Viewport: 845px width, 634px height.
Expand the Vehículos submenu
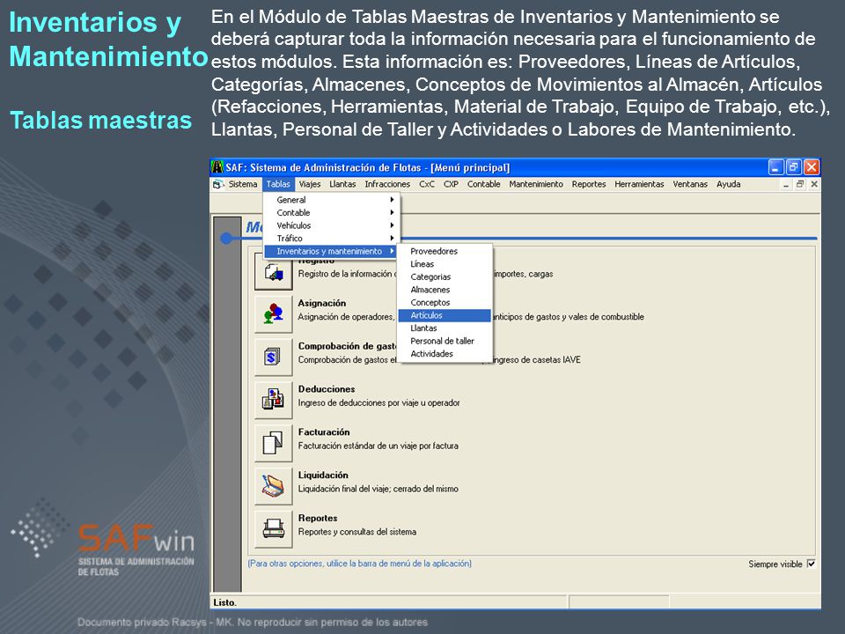331,225
